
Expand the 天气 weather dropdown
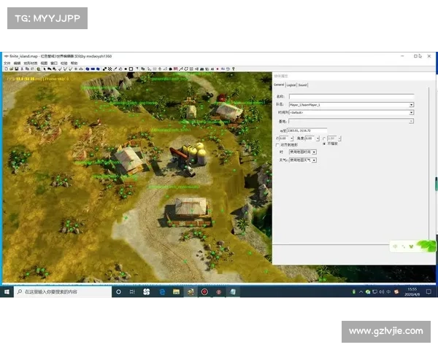pos(314,160)
